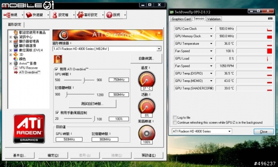278x167 pixels.
Task: Open the GPU Core Clock sensor dropdown
Action: (211, 29)
